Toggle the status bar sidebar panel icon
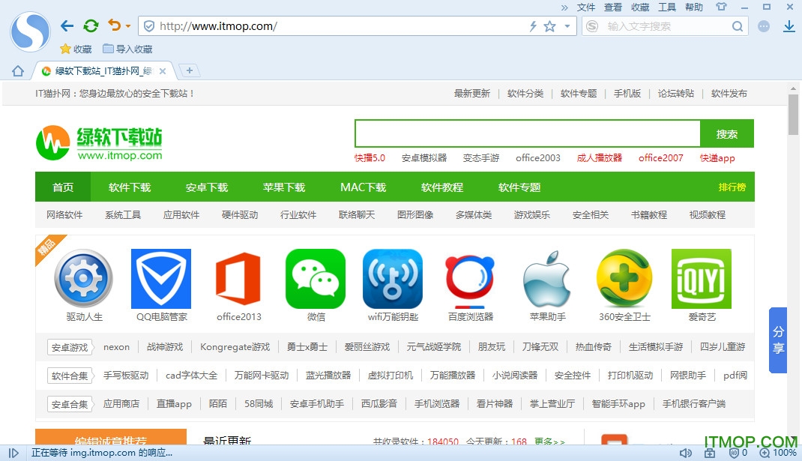 tap(13, 453)
